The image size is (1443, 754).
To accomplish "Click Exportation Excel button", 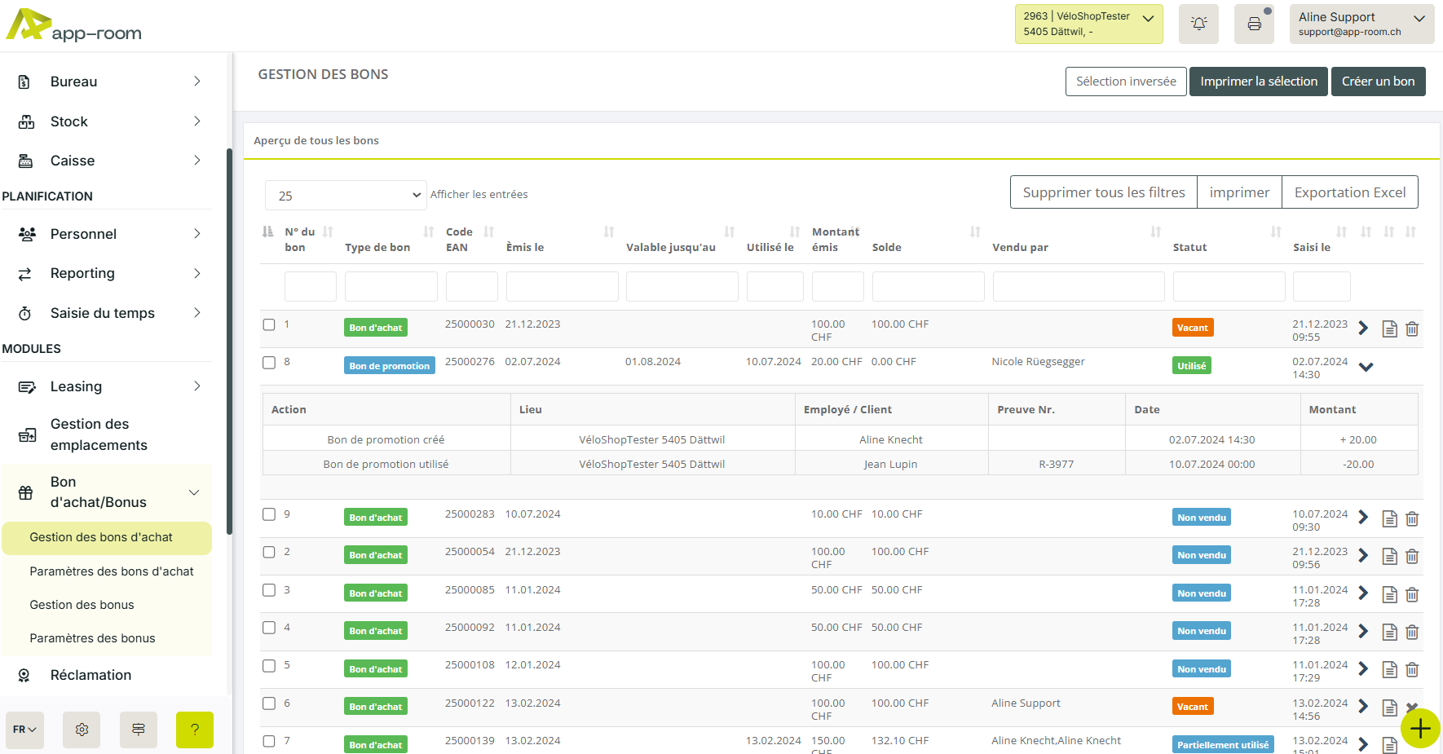I will point(1349,192).
